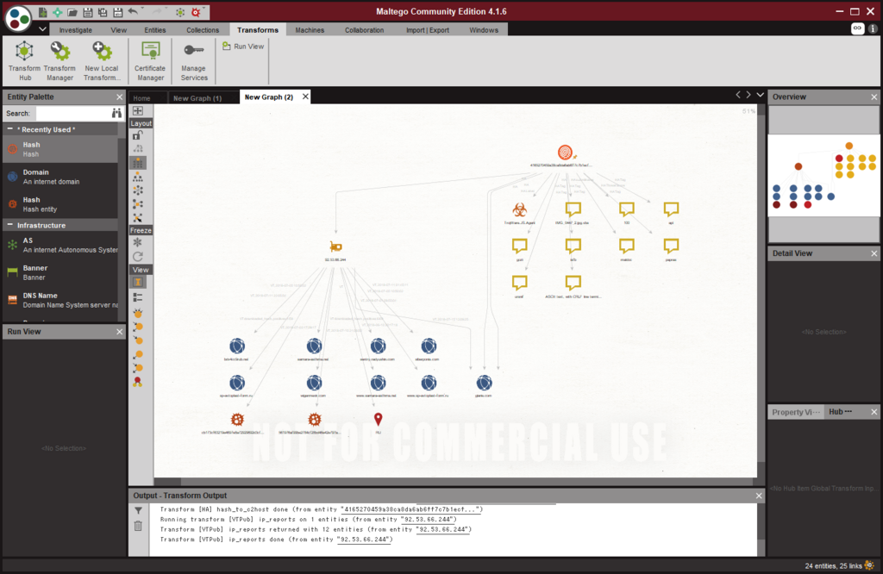Toggle the layout lock padlock icon
The width and height of the screenshot is (883, 574).
coord(137,135)
